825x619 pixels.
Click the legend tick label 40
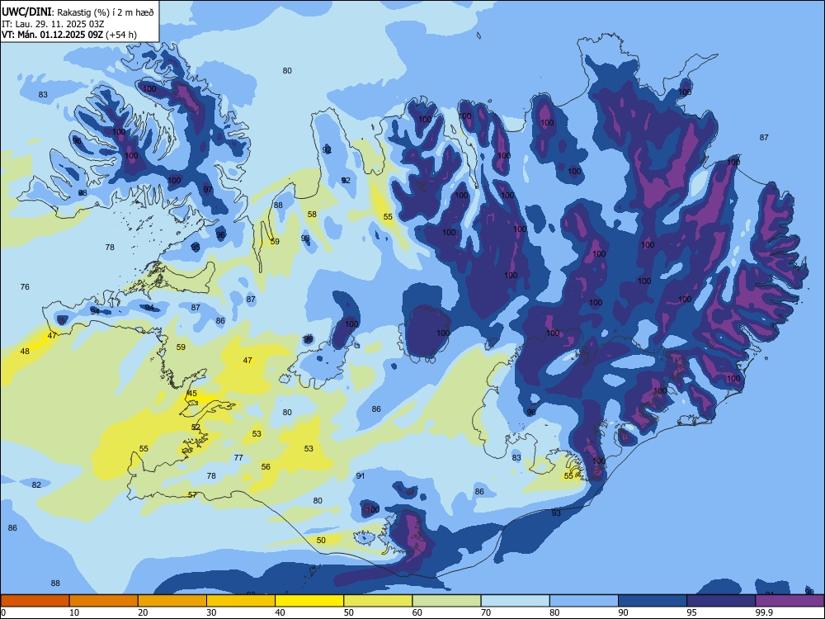[280, 612]
